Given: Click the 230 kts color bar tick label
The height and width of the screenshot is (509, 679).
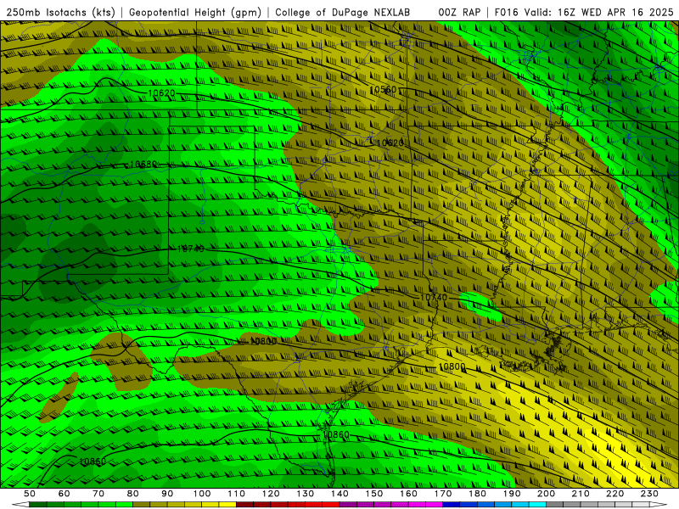Looking at the screenshot, I should coord(649,494).
